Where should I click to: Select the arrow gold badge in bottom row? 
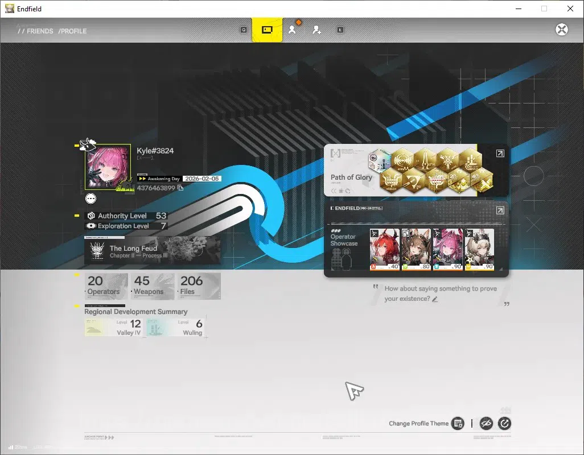413,180
